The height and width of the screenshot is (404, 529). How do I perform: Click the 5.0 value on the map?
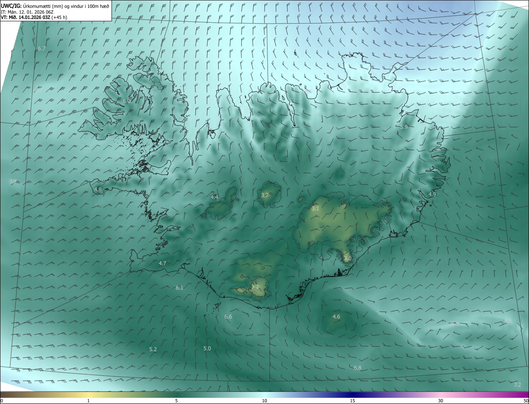click(207, 348)
